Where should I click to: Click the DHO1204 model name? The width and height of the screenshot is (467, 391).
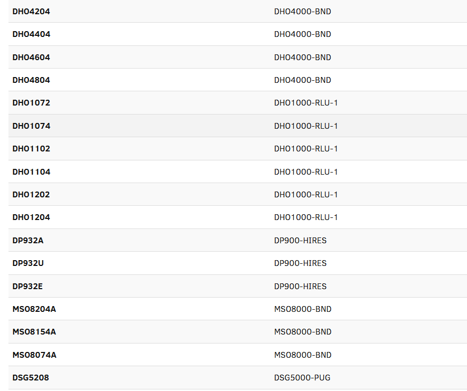31,217
